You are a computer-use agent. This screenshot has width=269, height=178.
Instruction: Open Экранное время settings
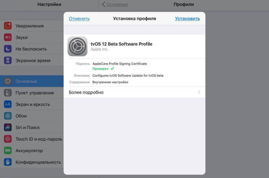point(32,60)
